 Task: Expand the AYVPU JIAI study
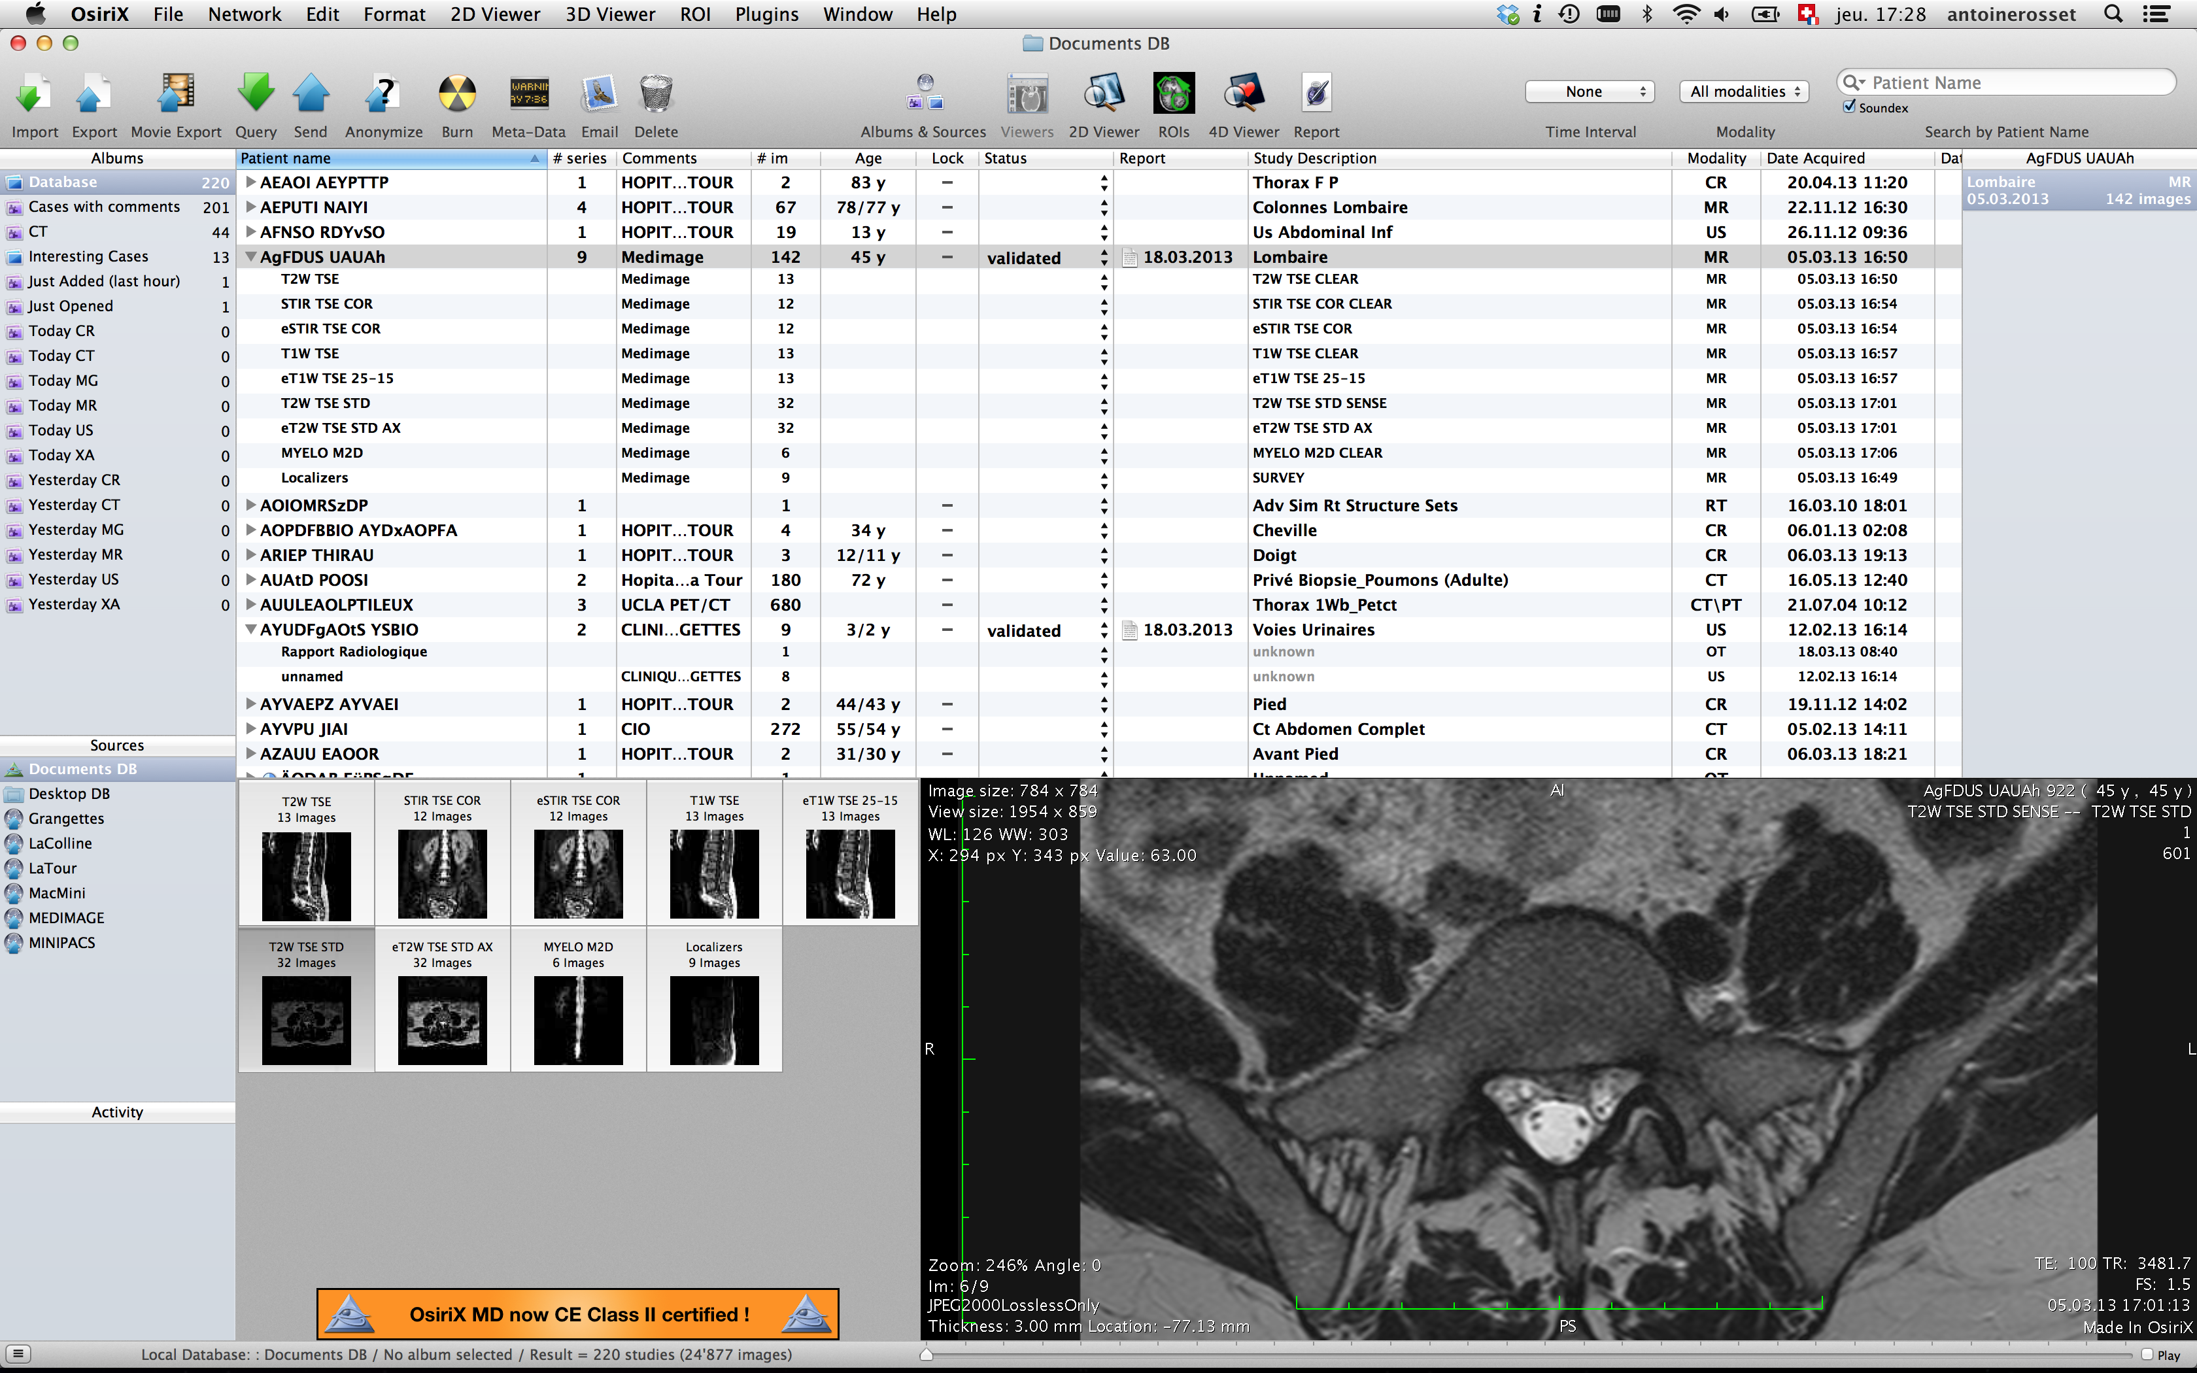[250, 729]
